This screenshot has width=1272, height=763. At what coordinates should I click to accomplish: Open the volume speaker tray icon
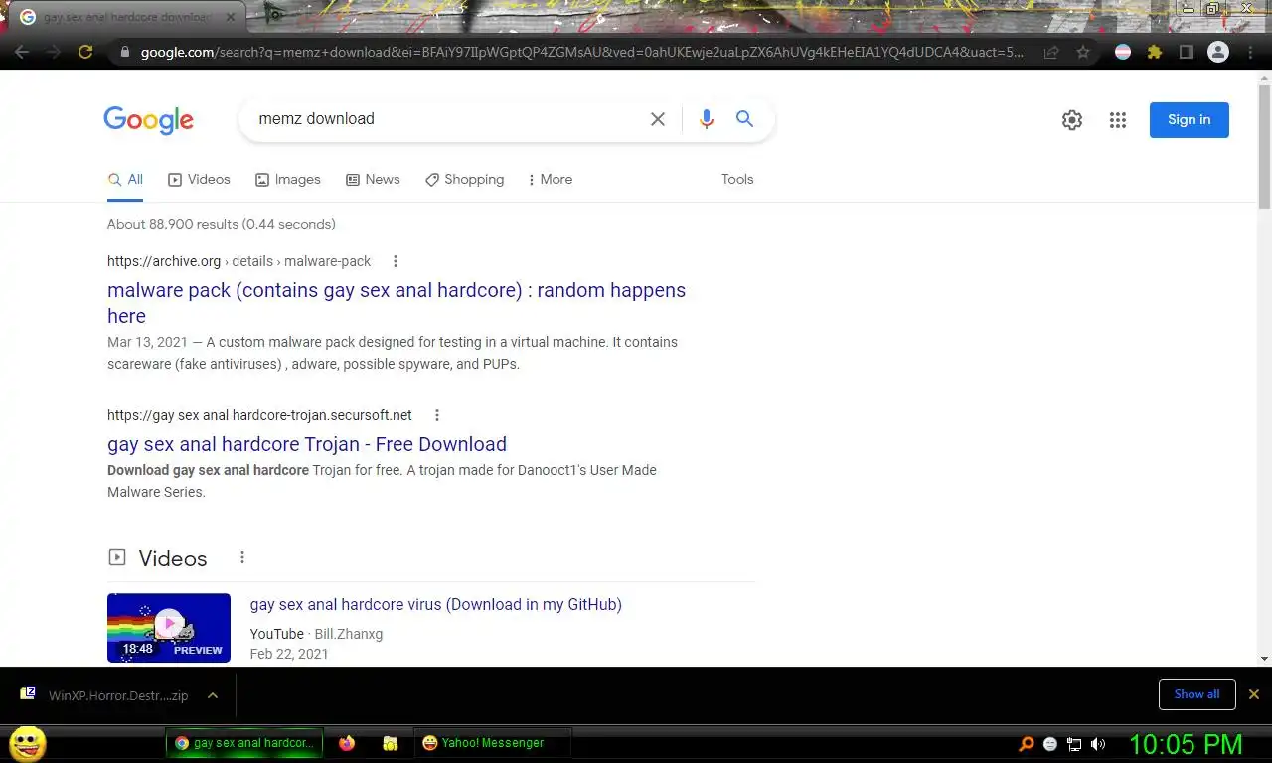1098,743
